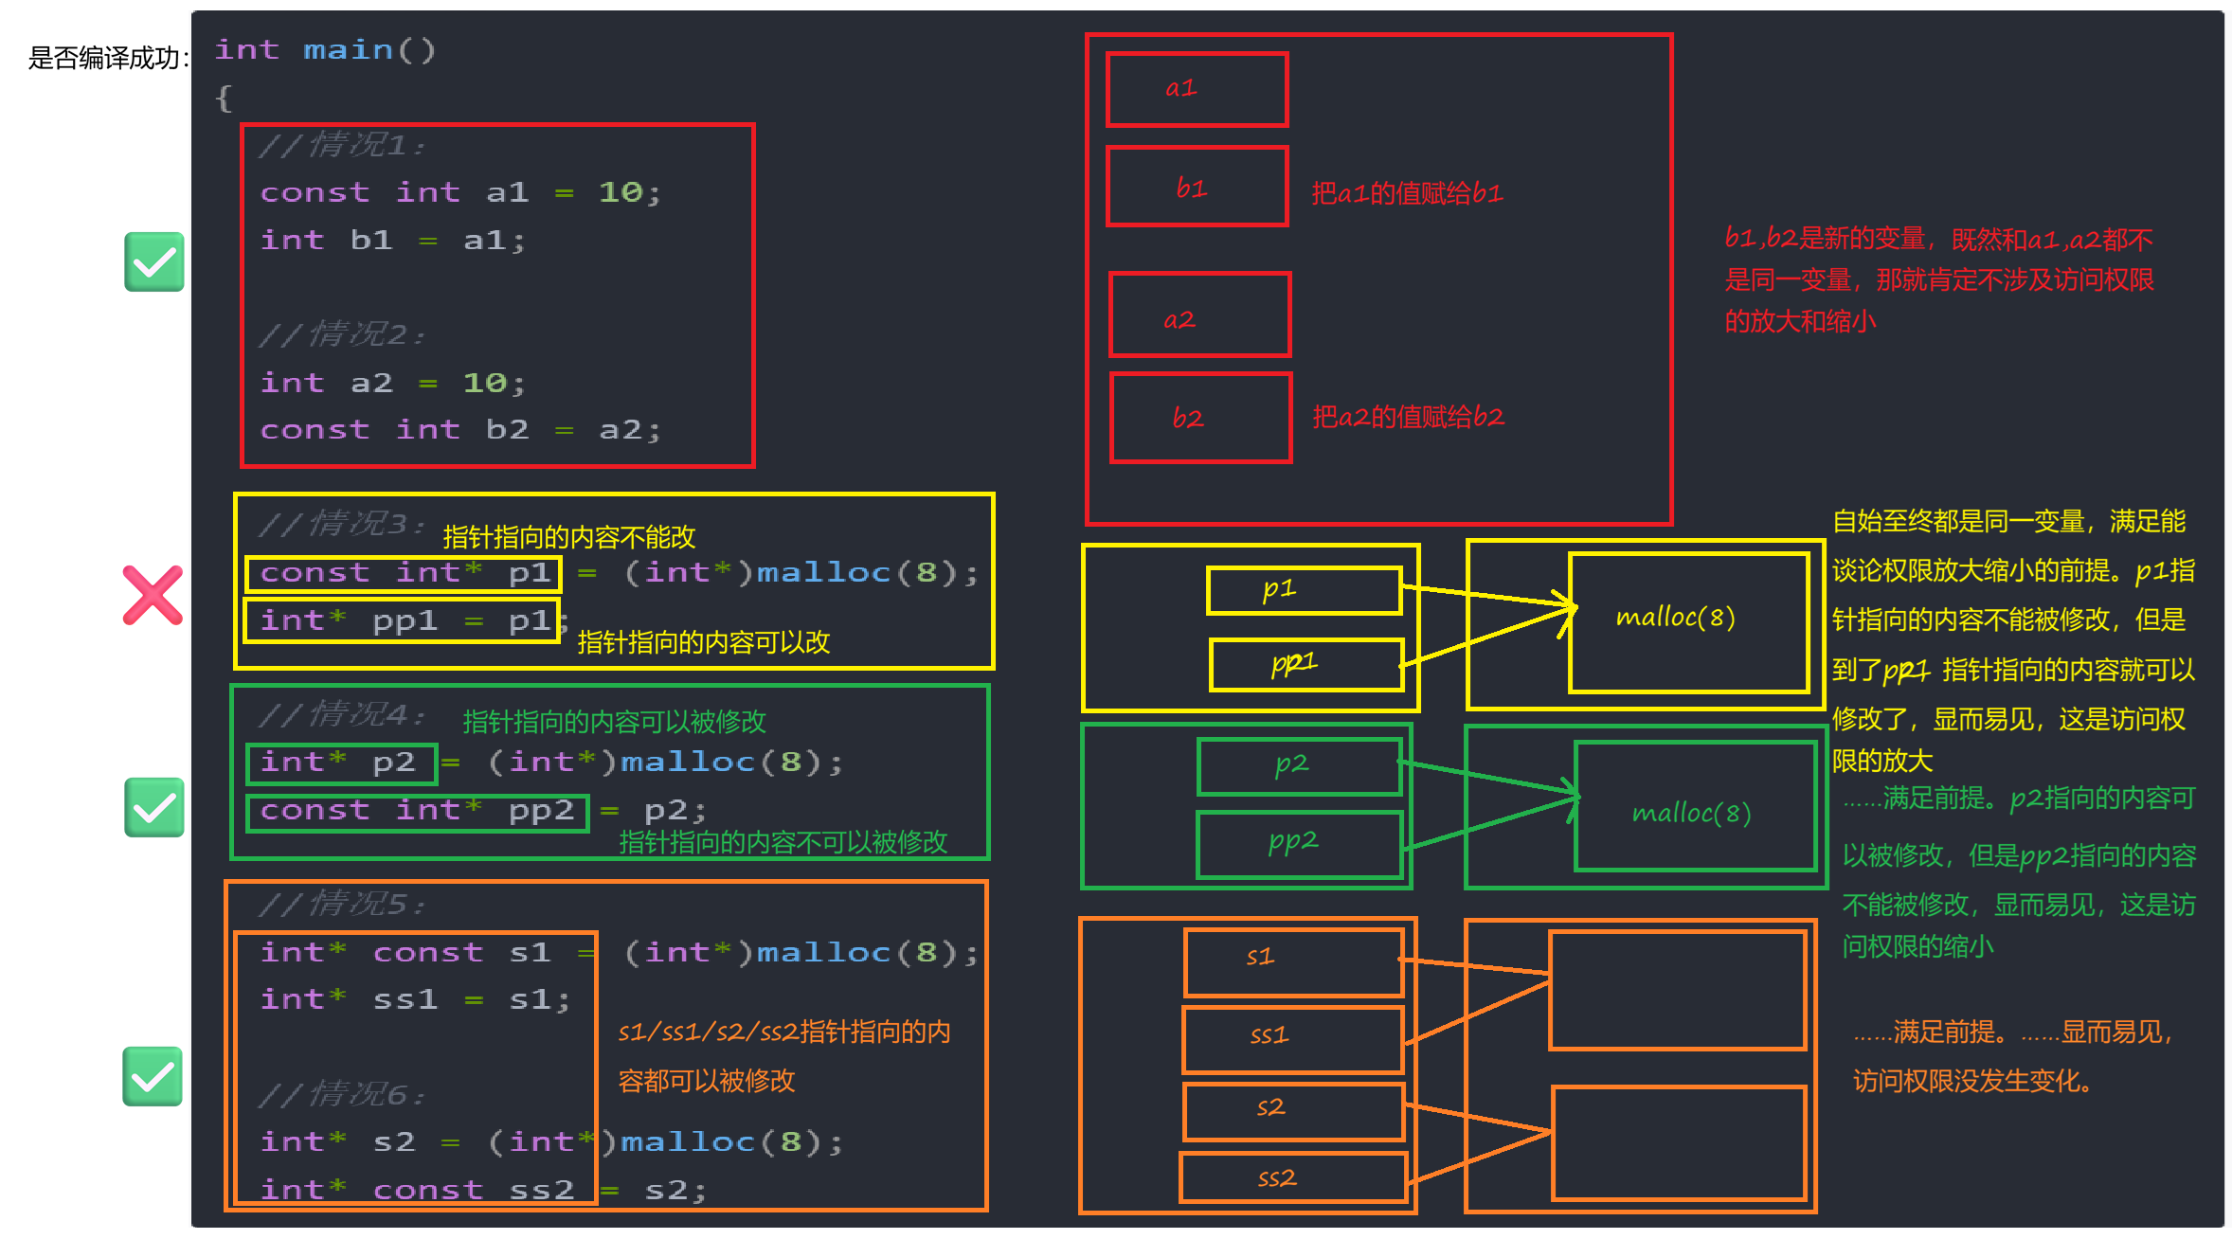Select green note '指针指向的内容不可以被修改'
The height and width of the screenshot is (1239, 2232).
(x=783, y=842)
